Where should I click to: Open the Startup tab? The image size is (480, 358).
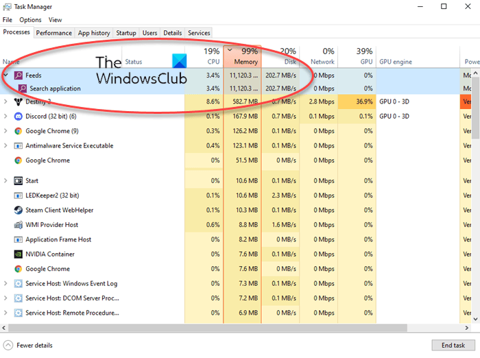click(x=126, y=33)
